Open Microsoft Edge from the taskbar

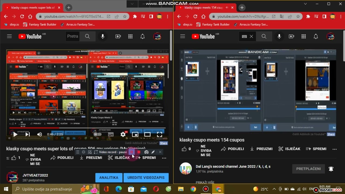tap(119, 189)
